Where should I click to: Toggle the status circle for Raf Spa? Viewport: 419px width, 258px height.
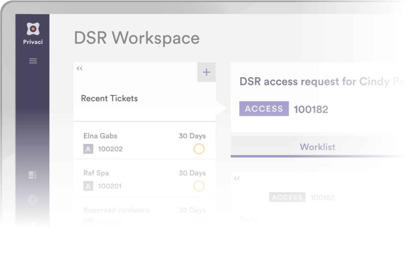(199, 186)
